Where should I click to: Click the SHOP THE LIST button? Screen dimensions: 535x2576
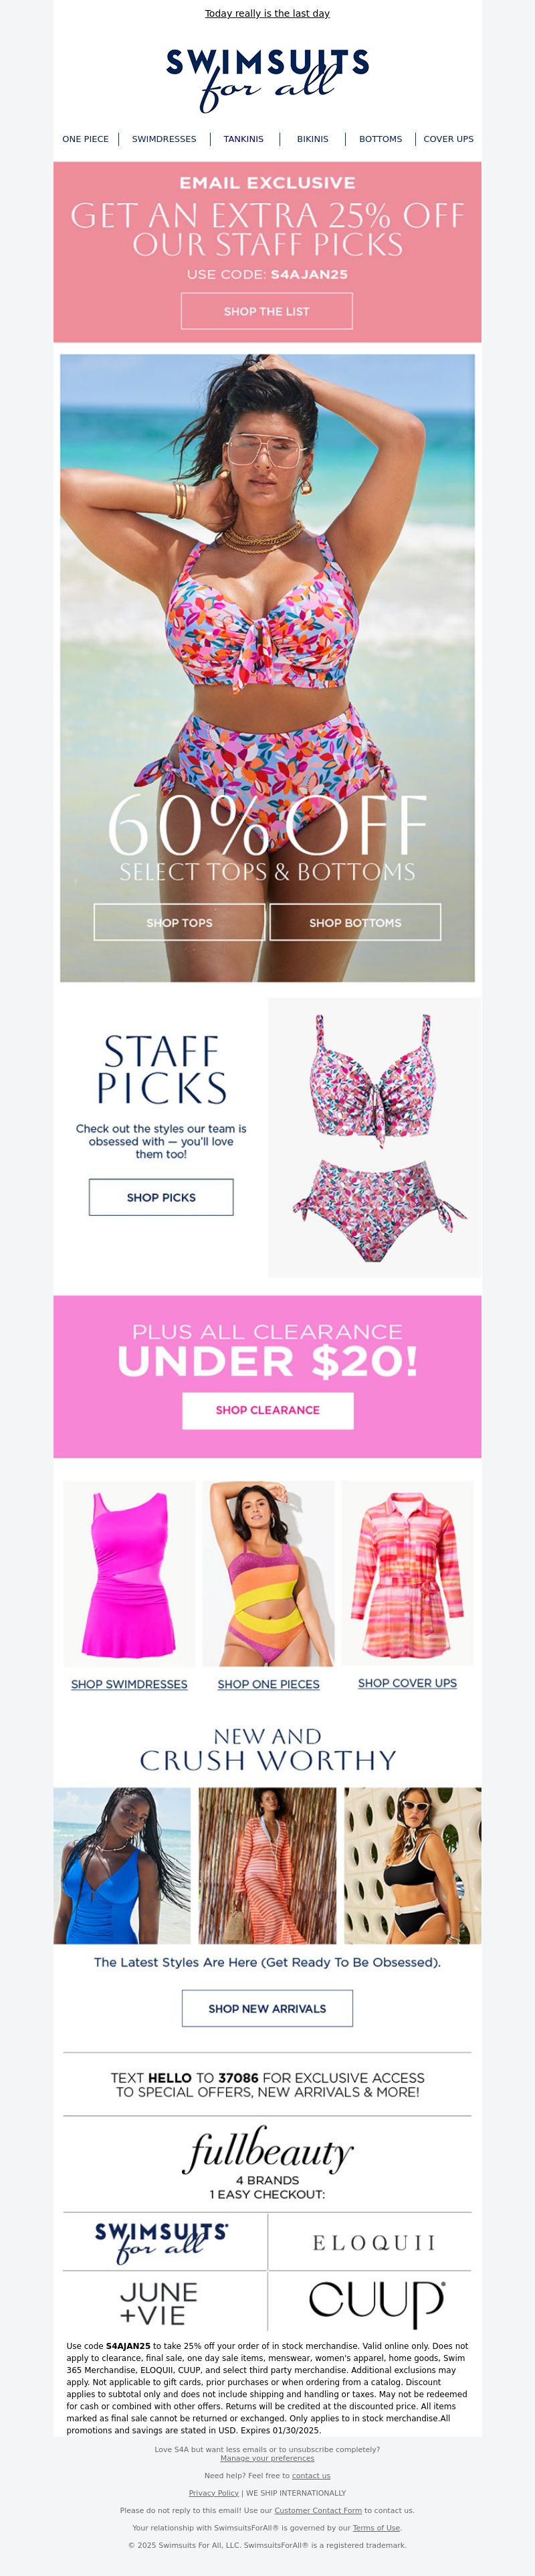[267, 311]
